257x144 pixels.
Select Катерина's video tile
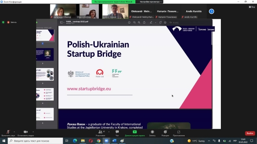pos(63,11)
